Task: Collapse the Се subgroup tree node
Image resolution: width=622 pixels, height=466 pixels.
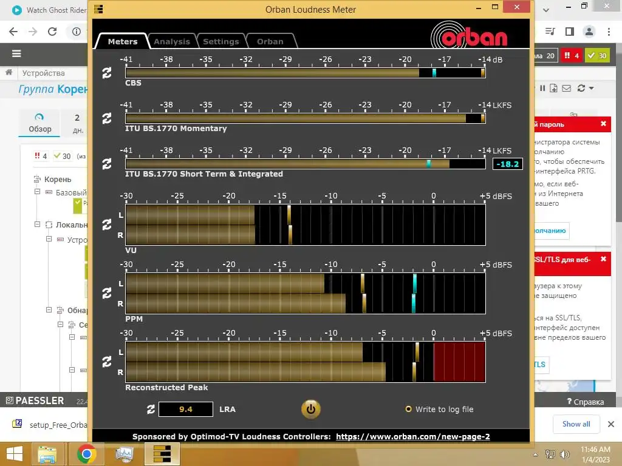Action: coord(60,325)
